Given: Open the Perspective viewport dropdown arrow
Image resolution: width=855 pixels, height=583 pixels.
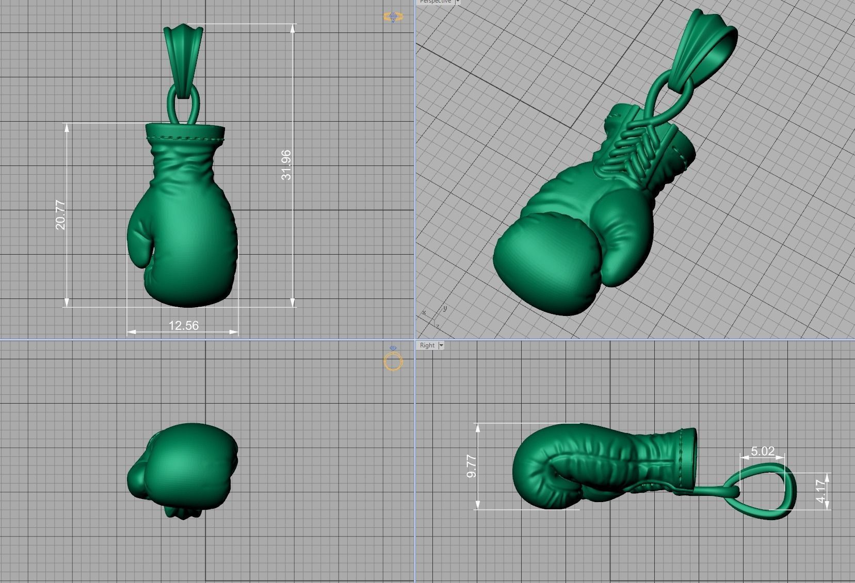Looking at the screenshot, I should [x=457, y=2].
